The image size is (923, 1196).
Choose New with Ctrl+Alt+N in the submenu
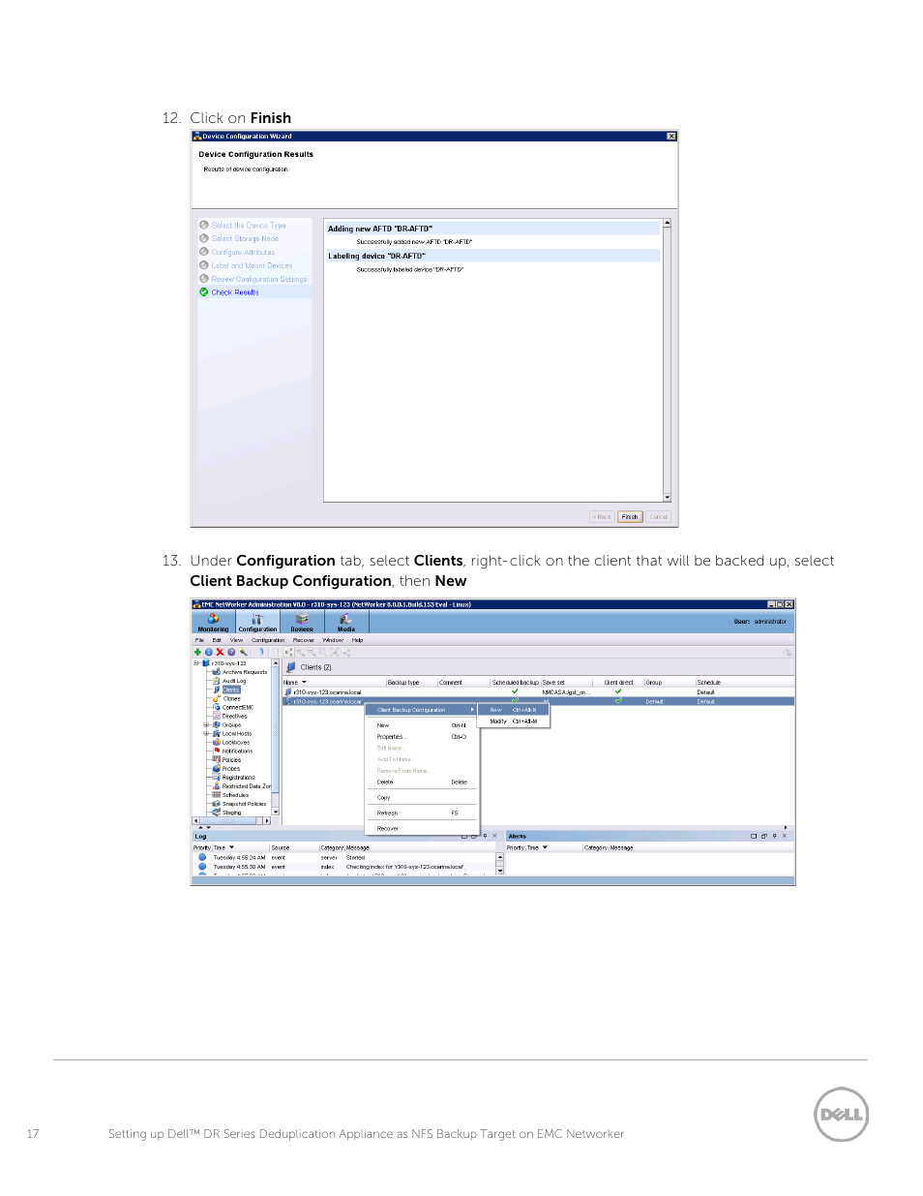click(x=514, y=710)
